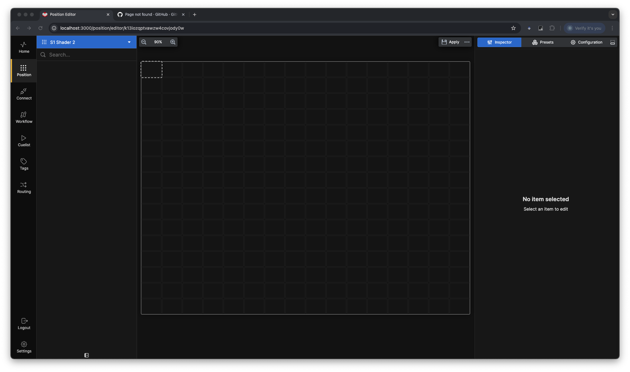Close the GitHub browser tab

[x=183, y=15]
